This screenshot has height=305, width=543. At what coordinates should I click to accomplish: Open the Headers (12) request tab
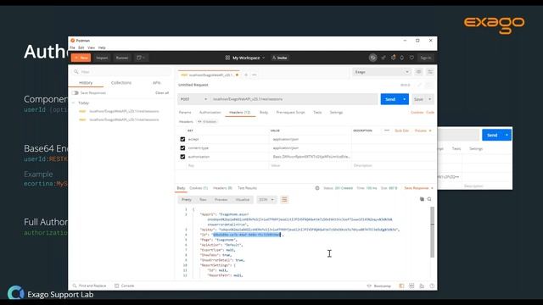(239, 113)
